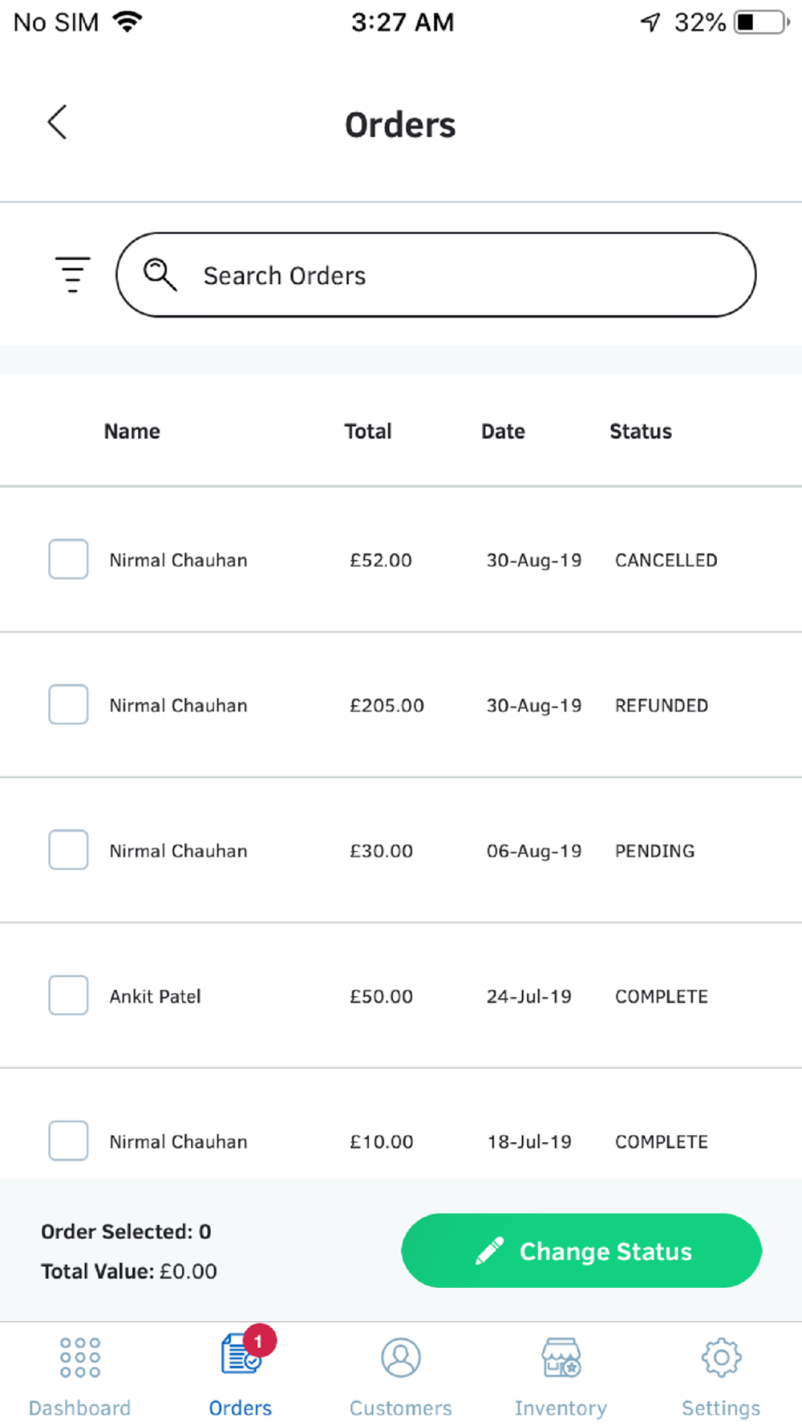Tap the search magnifier icon
Screen dimensions: 802x1426
point(160,274)
